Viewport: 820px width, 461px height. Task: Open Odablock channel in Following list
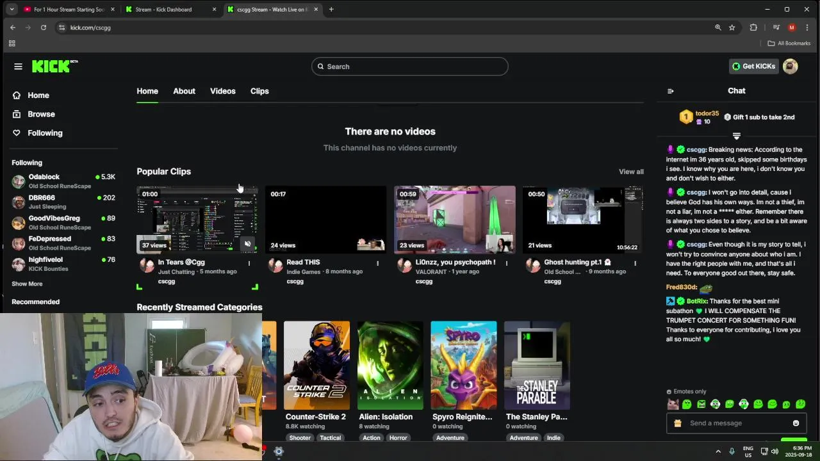[63, 181]
